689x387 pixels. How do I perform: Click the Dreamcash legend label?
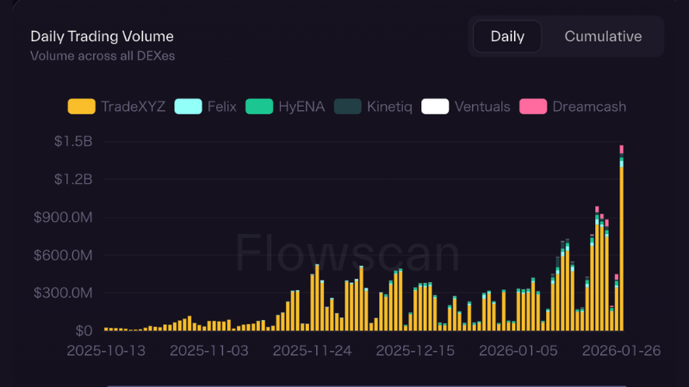[589, 107]
